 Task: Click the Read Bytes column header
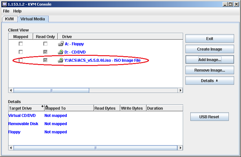(107, 108)
